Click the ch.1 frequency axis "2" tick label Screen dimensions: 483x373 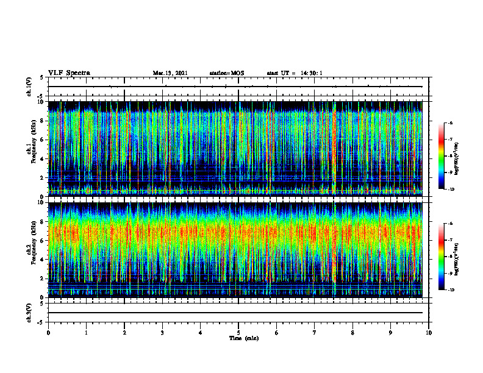tap(43, 178)
